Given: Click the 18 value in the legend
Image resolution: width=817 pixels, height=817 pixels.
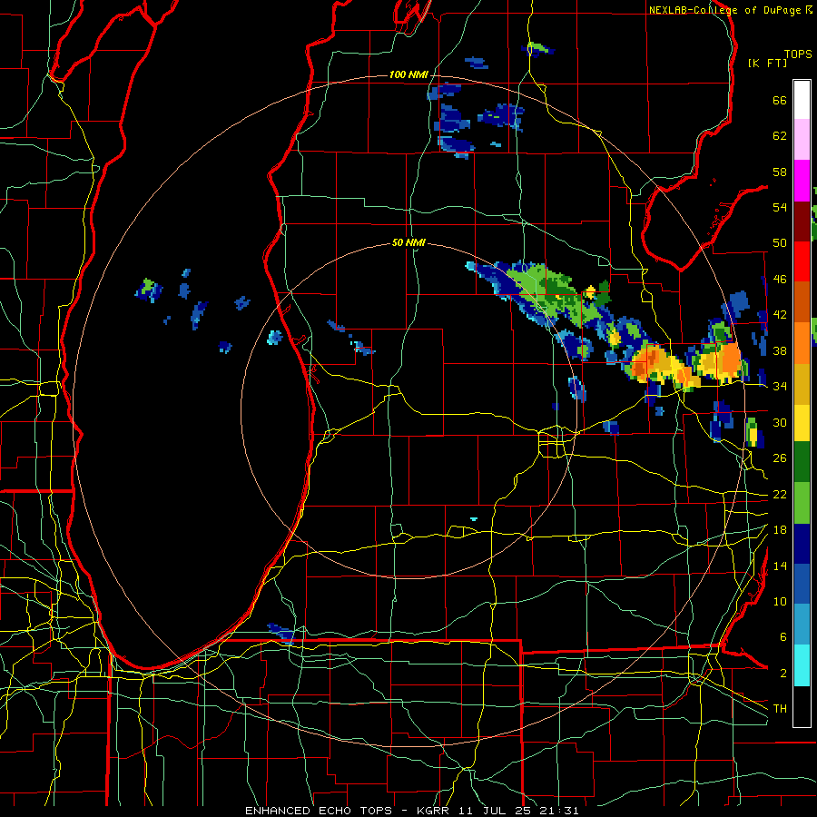Looking at the screenshot, I should tap(780, 530).
